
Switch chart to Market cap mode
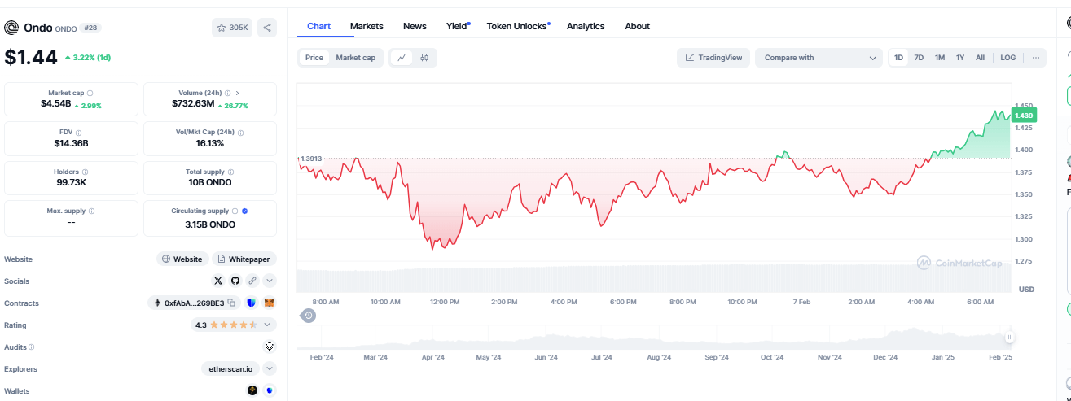pyautogui.click(x=355, y=58)
